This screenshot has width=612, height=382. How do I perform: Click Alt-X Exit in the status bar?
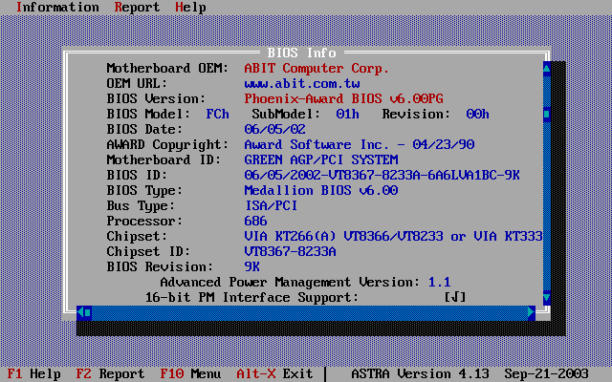click(x=274, y=373)
